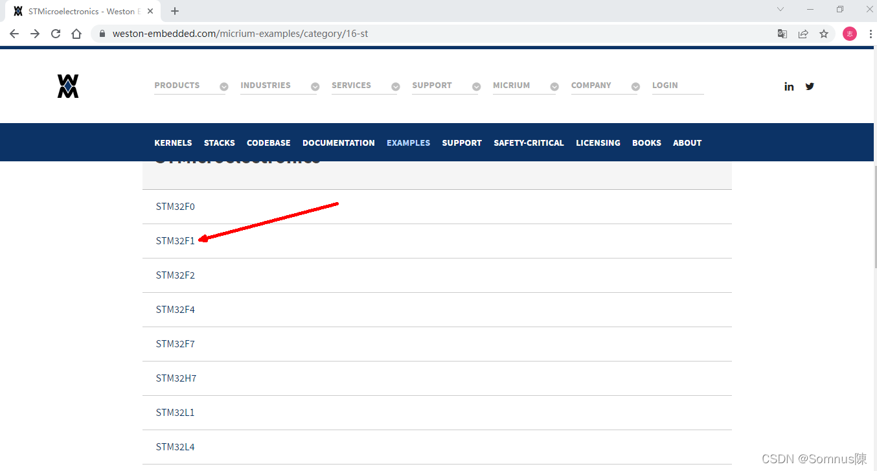The height and width of the screenshot is (471, 877).
Task: Close the STMicroelectronics tab
Action: point(150,11)
